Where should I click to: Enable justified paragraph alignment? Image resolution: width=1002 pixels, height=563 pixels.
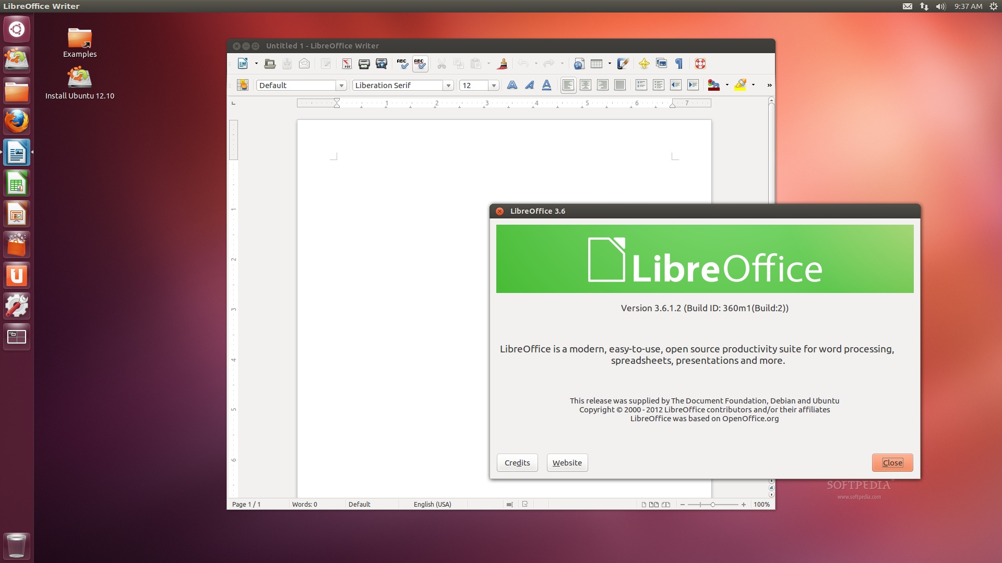pyautogui.click(x=619, y=85)
